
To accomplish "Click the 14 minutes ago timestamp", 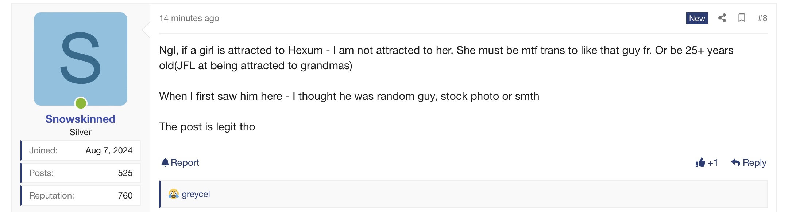I will tap(189, 18).
